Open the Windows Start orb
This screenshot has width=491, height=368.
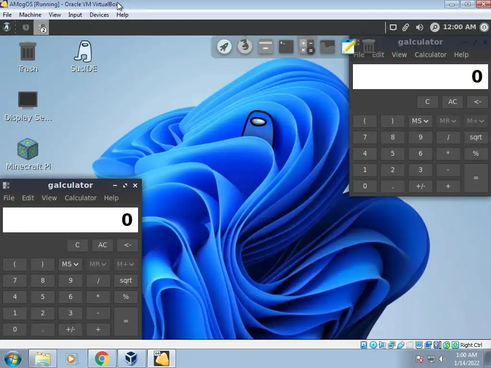[12, 358]
